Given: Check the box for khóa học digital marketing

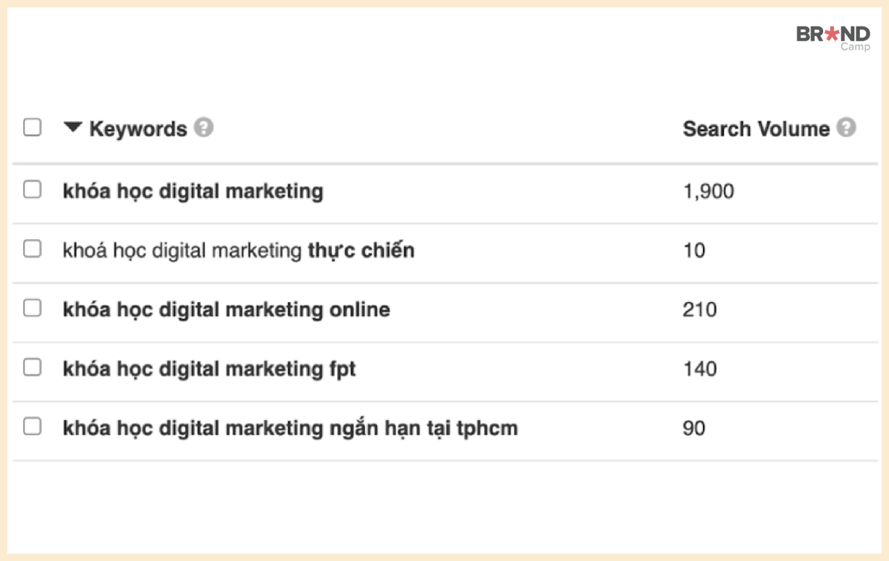Looking at the screenshot, I should pyautogui.click(x=32, y=190).
